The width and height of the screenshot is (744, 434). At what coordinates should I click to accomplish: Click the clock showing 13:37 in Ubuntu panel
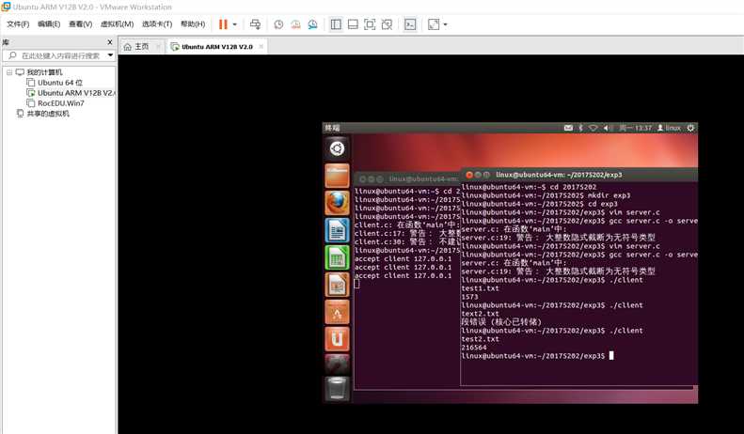[635, 128]
